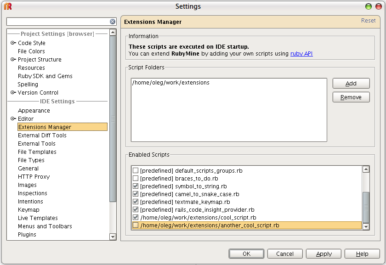Viewport: 386px width, 265px height.
Task: Click Remove script folder button
Action: [351, 97]
